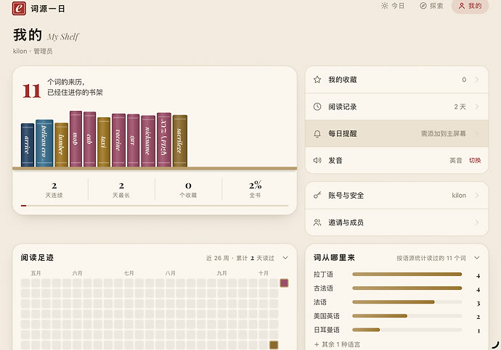Click the 2% 全书 stat
Viewport: 501px width, 350px height.
(x=256, y=190)
